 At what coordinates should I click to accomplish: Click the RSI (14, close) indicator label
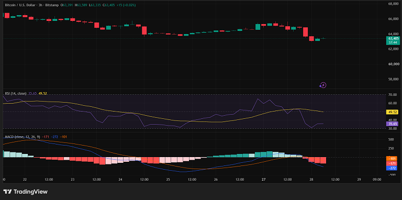click(15, 94)
